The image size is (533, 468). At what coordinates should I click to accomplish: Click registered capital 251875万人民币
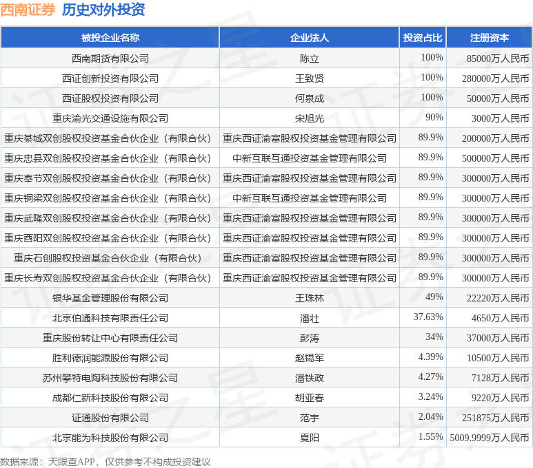[x=496, y=418]
